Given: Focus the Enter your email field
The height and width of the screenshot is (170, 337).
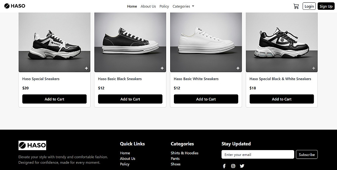Looking at the screenshot, I should point(257,154).
